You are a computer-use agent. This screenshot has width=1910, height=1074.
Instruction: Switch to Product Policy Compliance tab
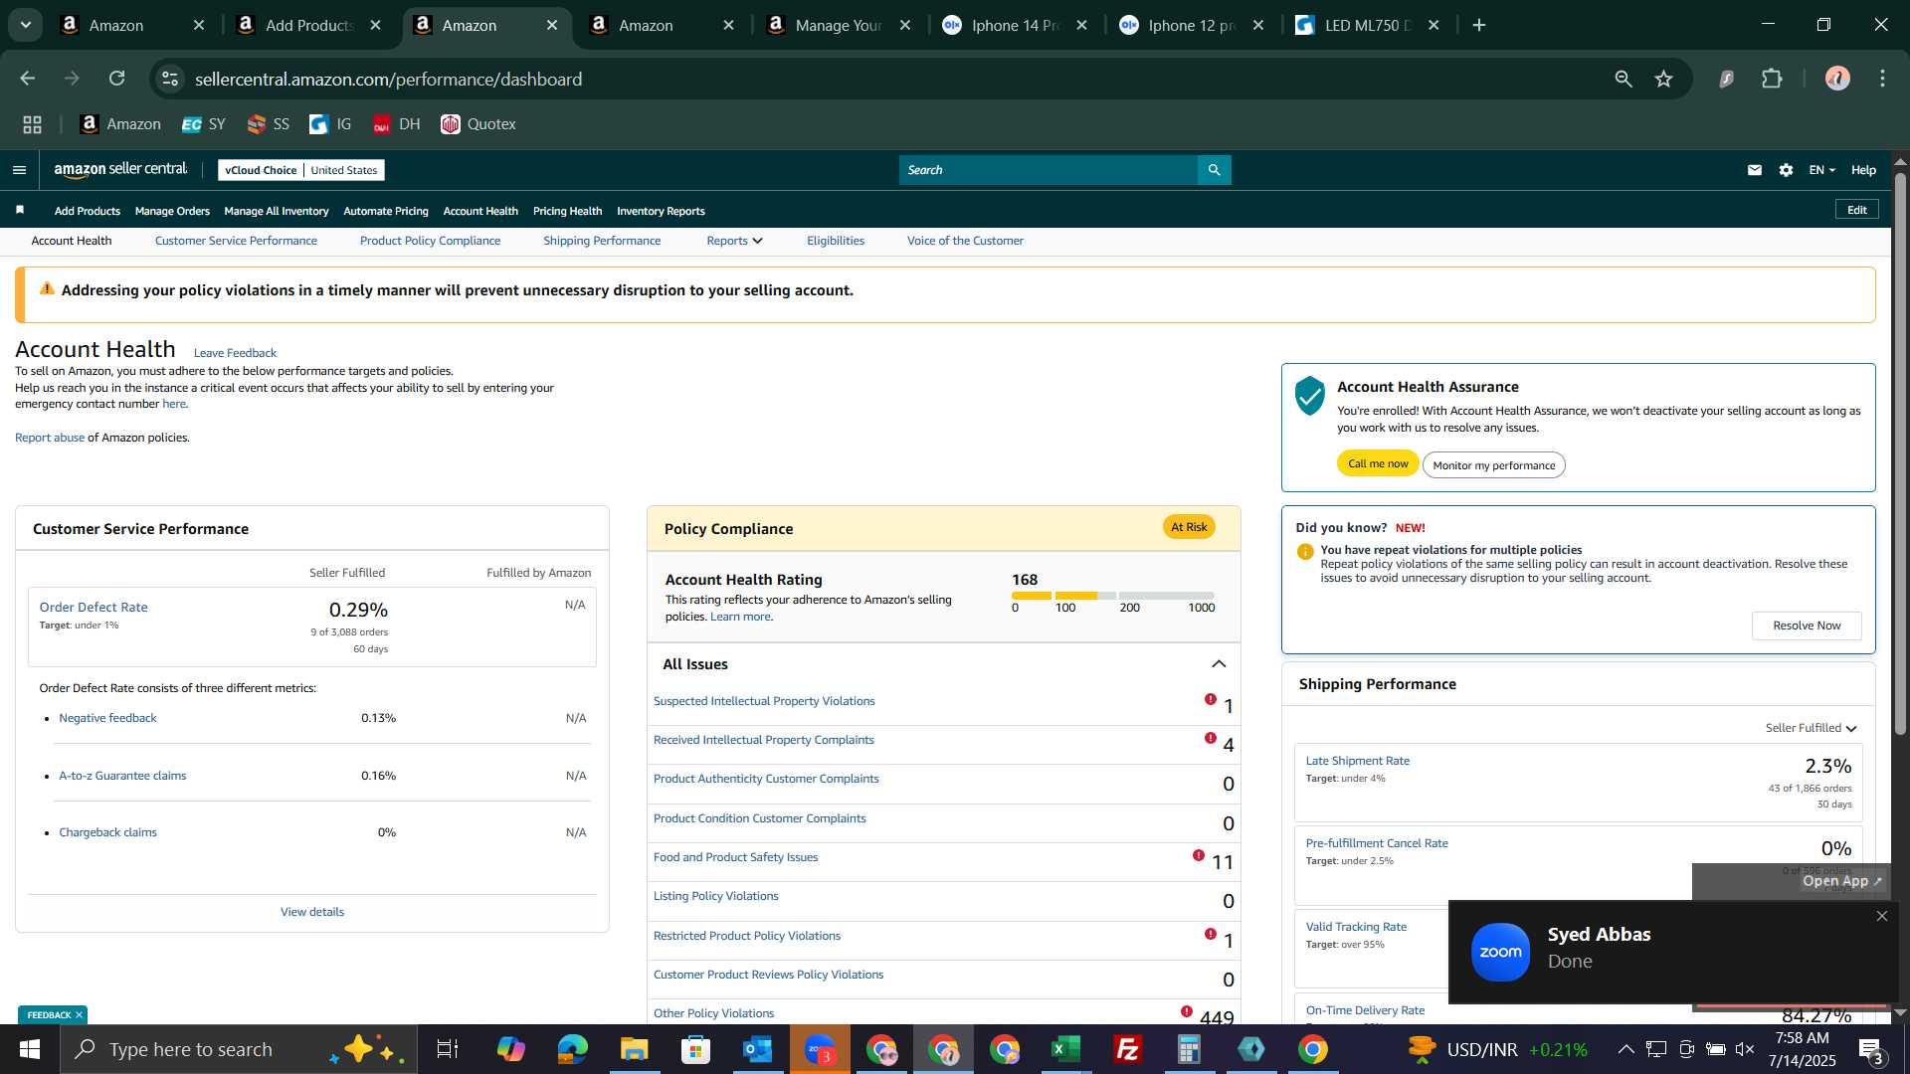(430, 241)
